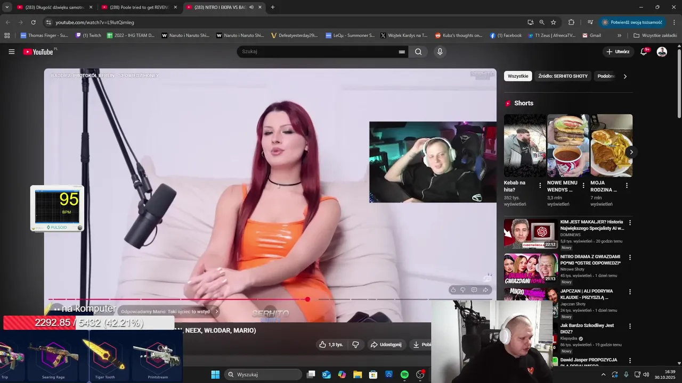Image resolution: width=682 pixels, height=383 pixels.
Task: Click the Chrome address bar URL
Action: [95, 22]
